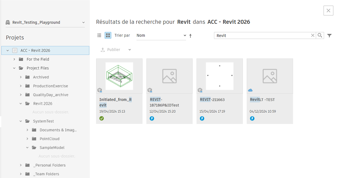Toggle ascending sort order arrow
Viewport: 339px width, 178px height.
click(191, 36)
